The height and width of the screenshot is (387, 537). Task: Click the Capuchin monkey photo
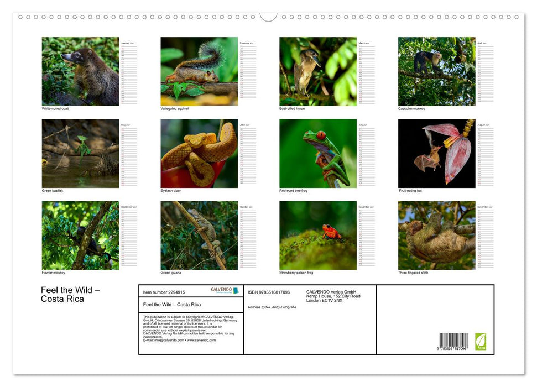437,71
